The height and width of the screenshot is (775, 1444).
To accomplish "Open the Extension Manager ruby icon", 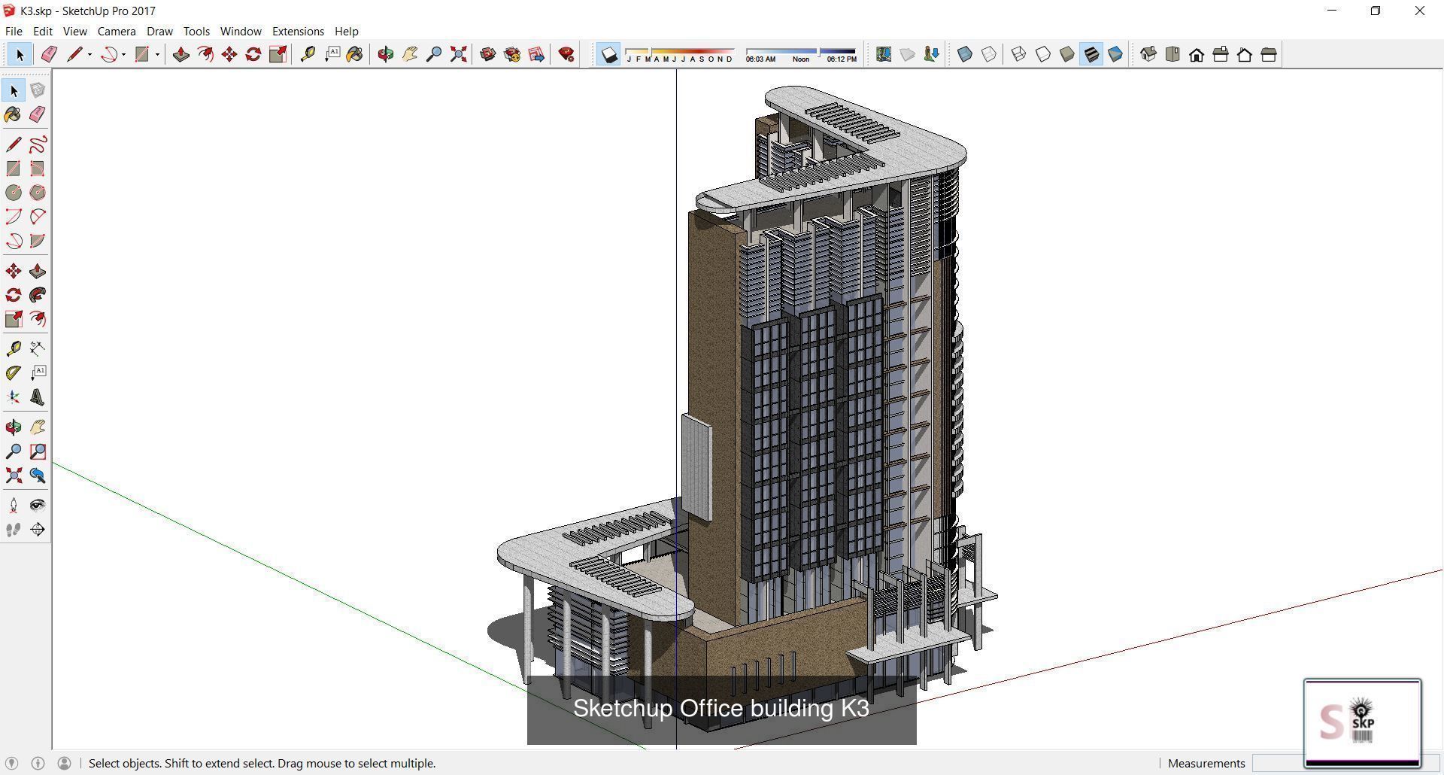I will 566,54.
